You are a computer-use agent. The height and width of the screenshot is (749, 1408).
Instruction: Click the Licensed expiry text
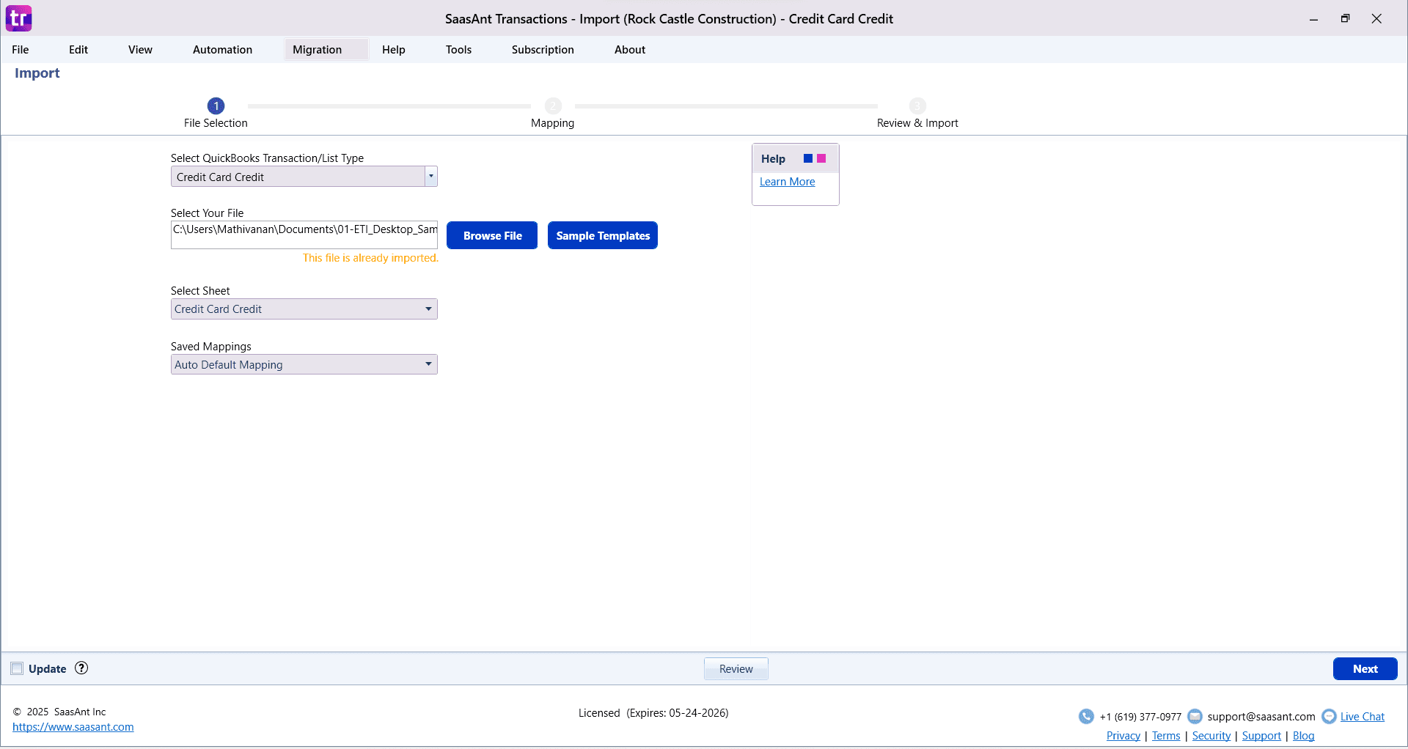pyautogui.click(x=653, y=713)
